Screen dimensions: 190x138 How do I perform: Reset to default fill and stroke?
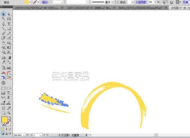(x=3, y=124)
